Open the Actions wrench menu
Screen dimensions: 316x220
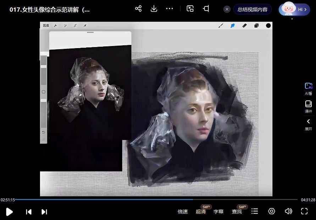[56, 25]
